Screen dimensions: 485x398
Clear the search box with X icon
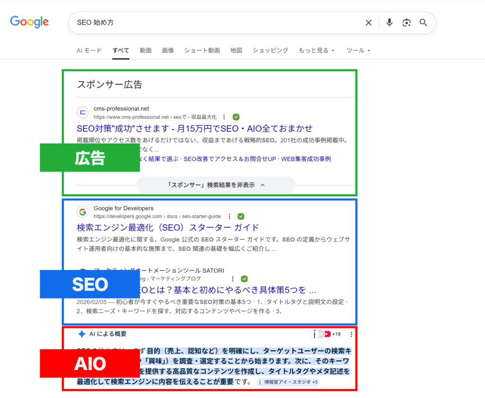[x=368, y=23]
